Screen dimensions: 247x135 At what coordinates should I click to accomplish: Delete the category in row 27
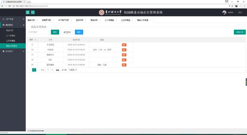pyautogui.click(x=124, y=65)
